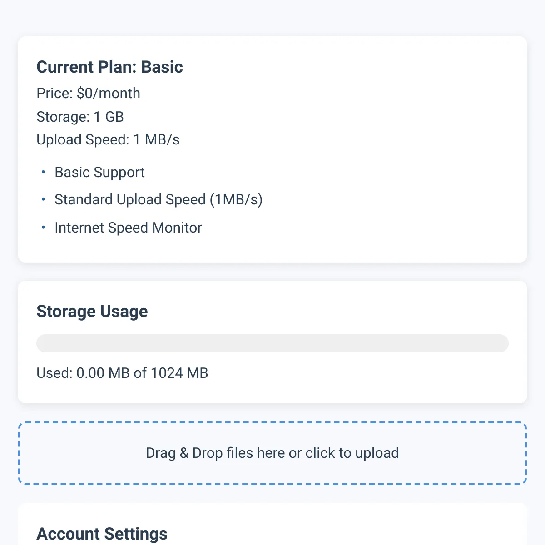Select the Internet Speed Monitor feature
The image size is (545, 545).
click(x=128, y=228)
